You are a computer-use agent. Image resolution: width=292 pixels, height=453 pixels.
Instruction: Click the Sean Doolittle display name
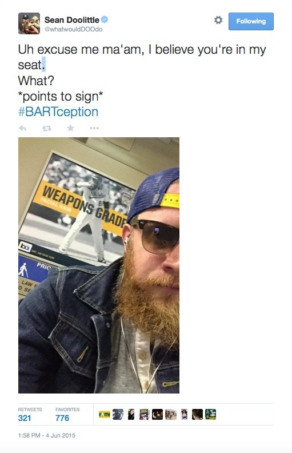(72, 19)
